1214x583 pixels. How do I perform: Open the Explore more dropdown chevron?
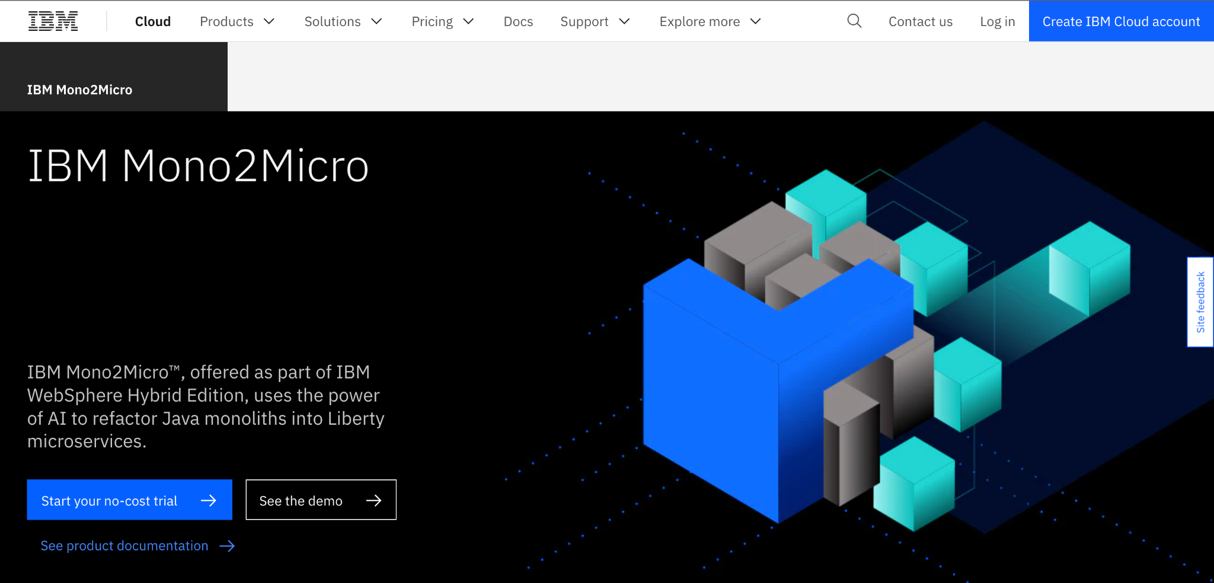click(x=755, y=21)
